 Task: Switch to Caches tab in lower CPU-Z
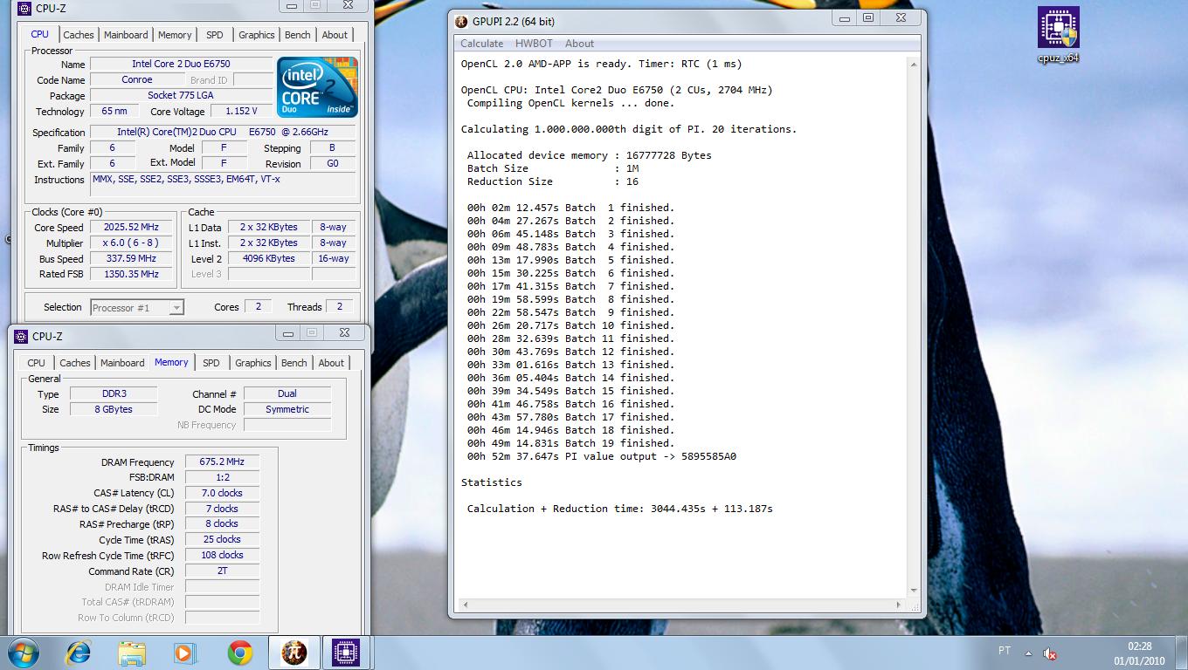[x=75, y=363]
